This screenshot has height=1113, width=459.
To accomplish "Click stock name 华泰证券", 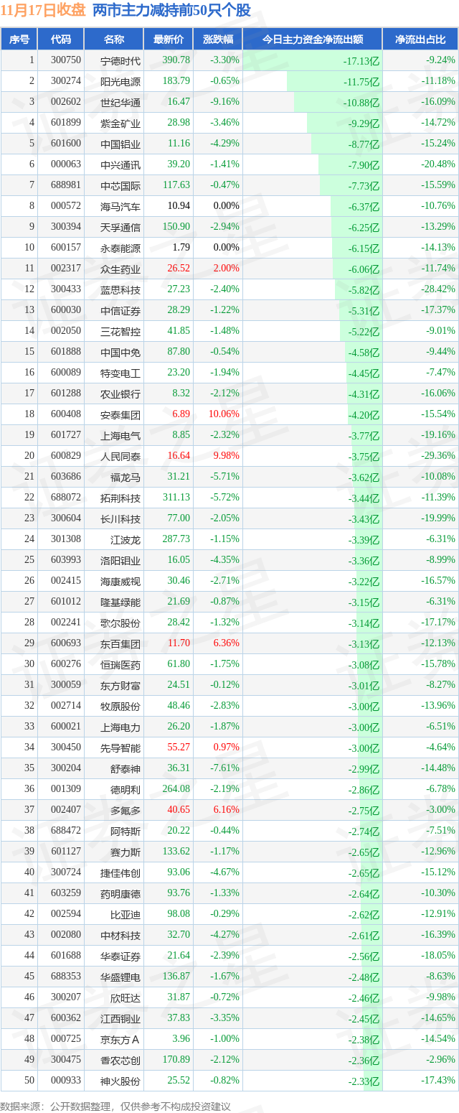I will [x=120, y=956].
